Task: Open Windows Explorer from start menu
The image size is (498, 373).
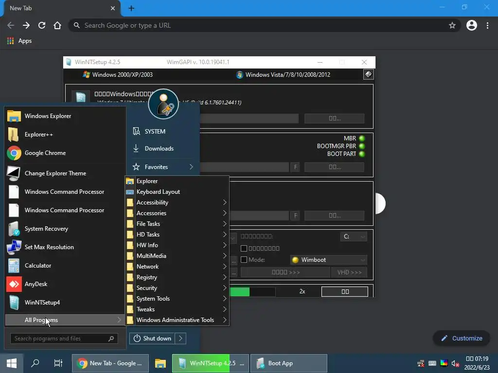Action: (65, 116)
